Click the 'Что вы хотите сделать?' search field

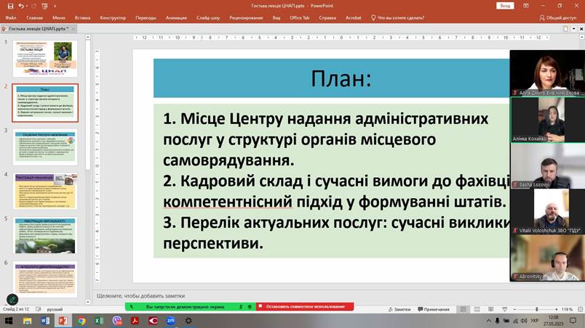(398, 17)
